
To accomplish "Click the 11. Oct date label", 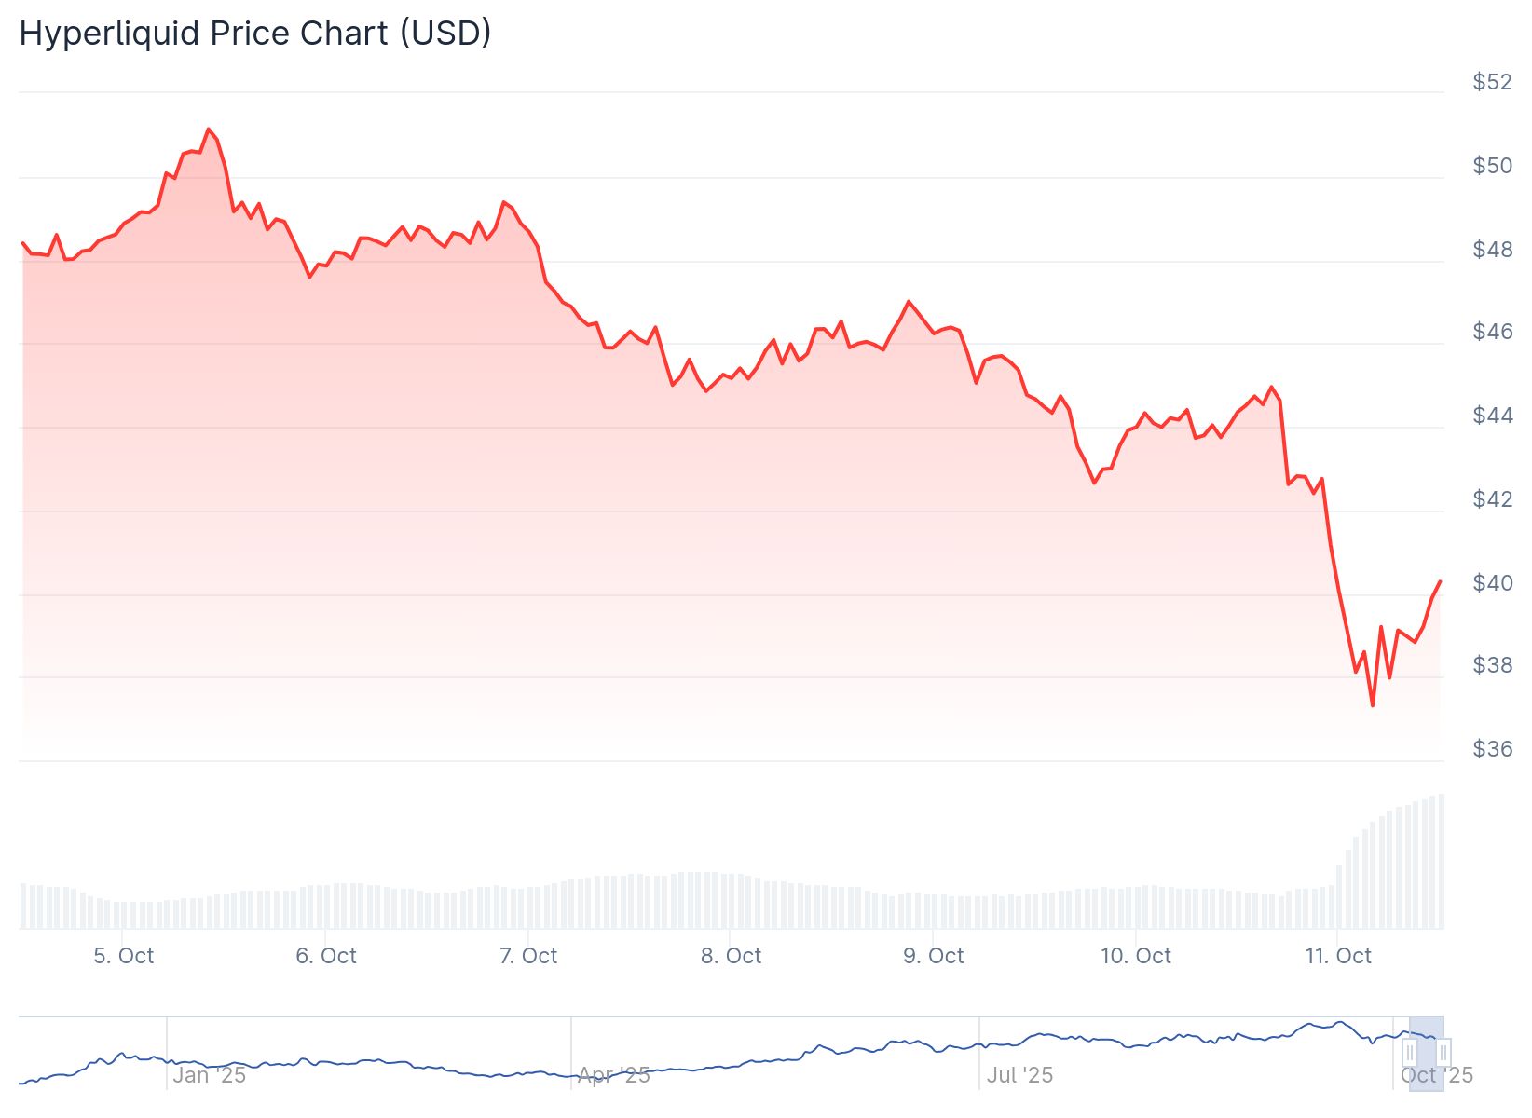I will point(1338,956).
